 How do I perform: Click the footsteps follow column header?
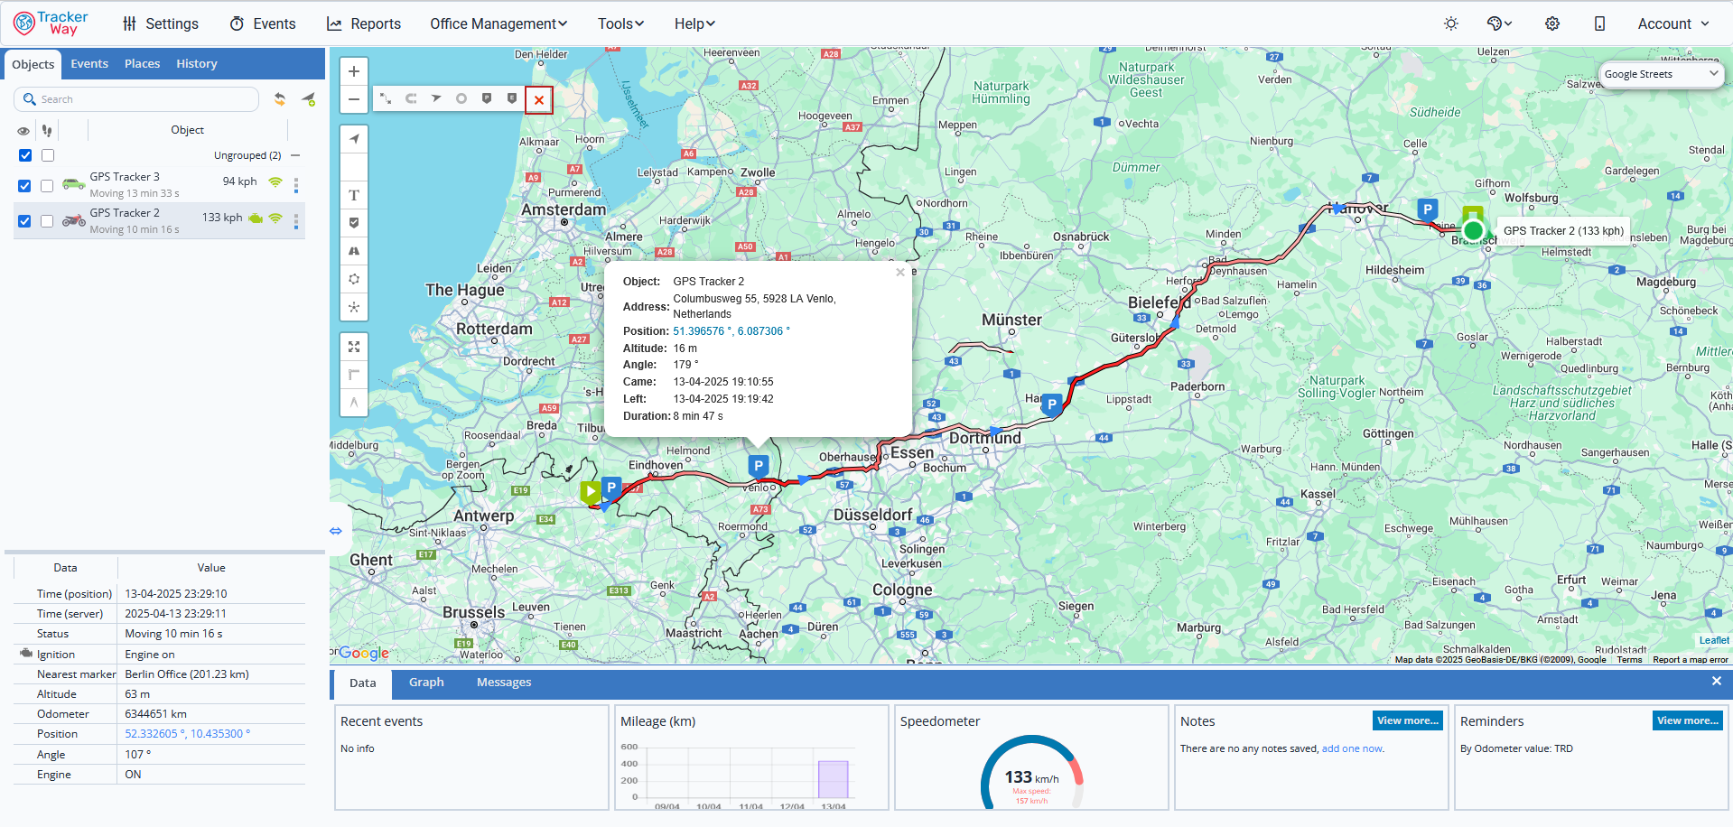pos(47,131)
